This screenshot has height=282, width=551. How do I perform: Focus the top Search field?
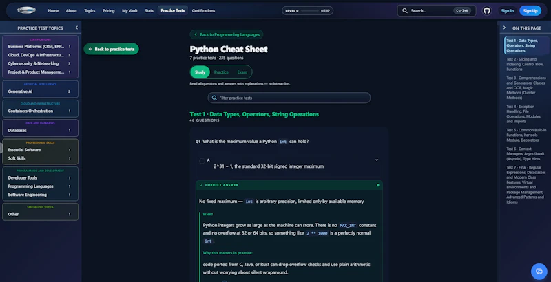click(437, 11)
